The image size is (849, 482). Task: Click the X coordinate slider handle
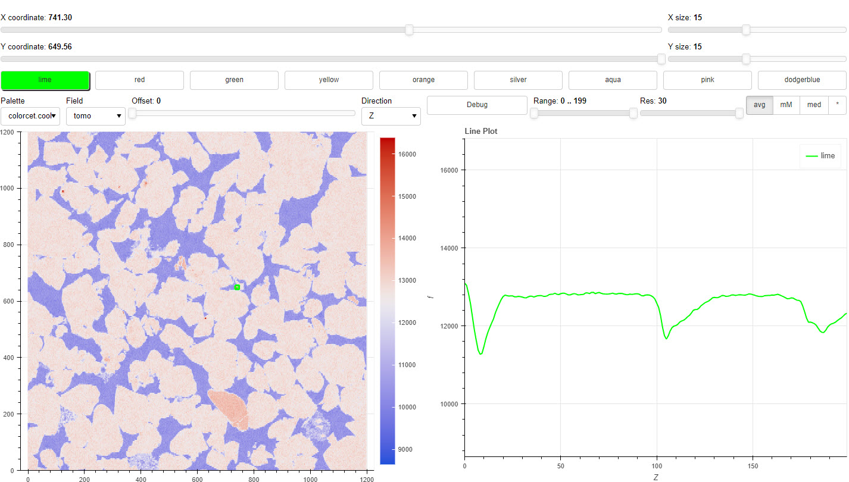[x=409, y=30]
